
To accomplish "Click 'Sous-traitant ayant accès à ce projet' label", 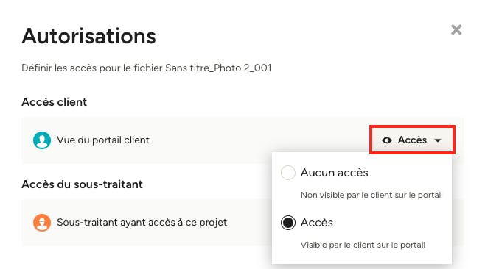I will click(x=142, y=223).
